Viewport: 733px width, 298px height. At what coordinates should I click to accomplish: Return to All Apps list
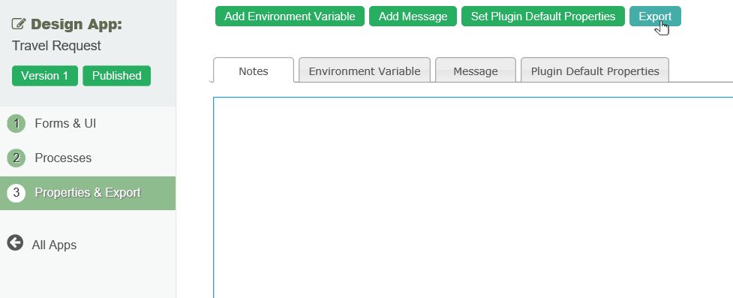tap(54, 245)
